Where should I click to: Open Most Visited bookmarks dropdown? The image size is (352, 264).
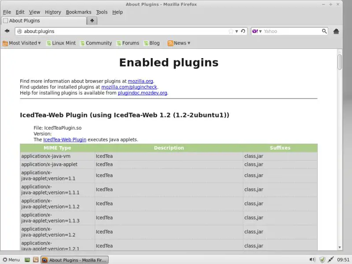[x=22, y=43]
